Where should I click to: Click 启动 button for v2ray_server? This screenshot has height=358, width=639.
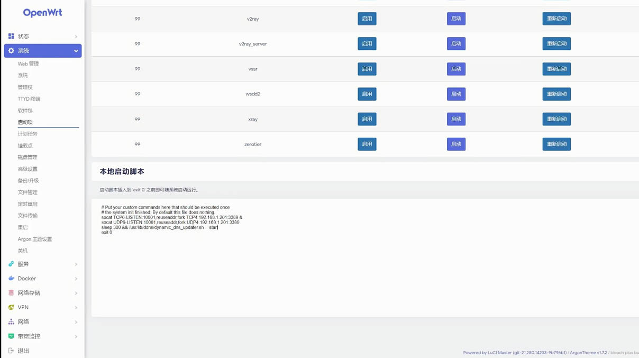pyautogui.click(x=456, y=43)
